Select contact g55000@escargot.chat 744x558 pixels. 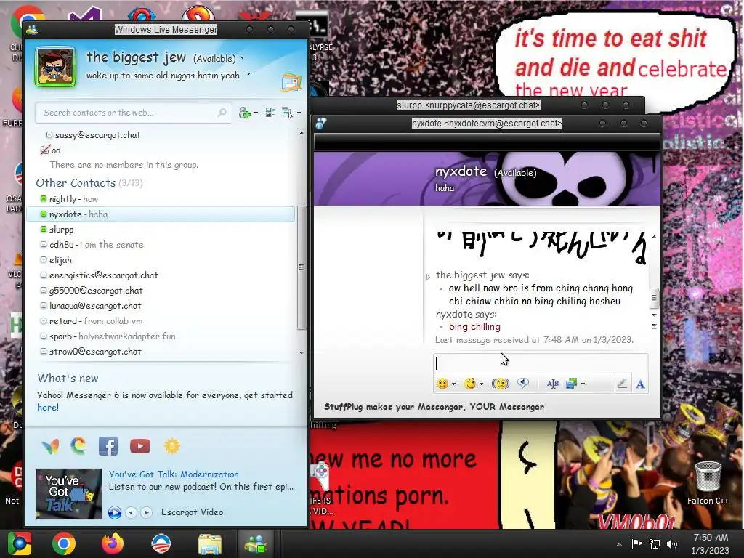(x=92, y=291)
